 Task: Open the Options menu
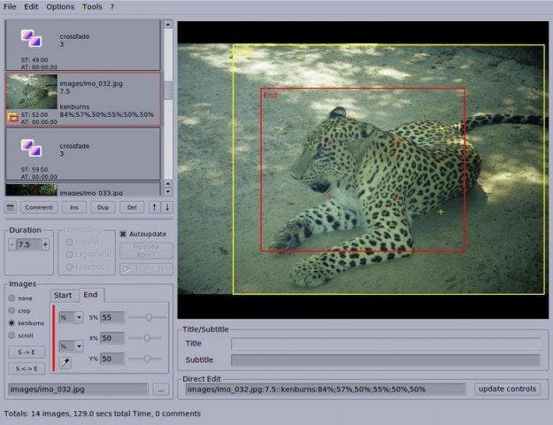pos(60,6)
